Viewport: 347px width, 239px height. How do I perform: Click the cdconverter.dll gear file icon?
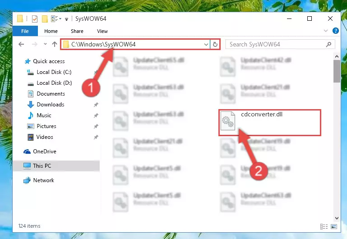(x=228, y=121)
